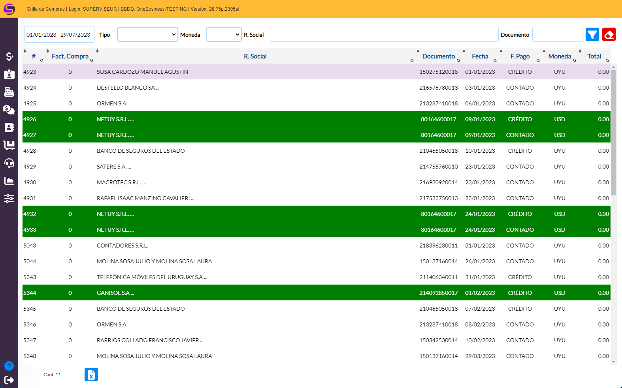Click the blue filter funnel button

pos(592,35)
